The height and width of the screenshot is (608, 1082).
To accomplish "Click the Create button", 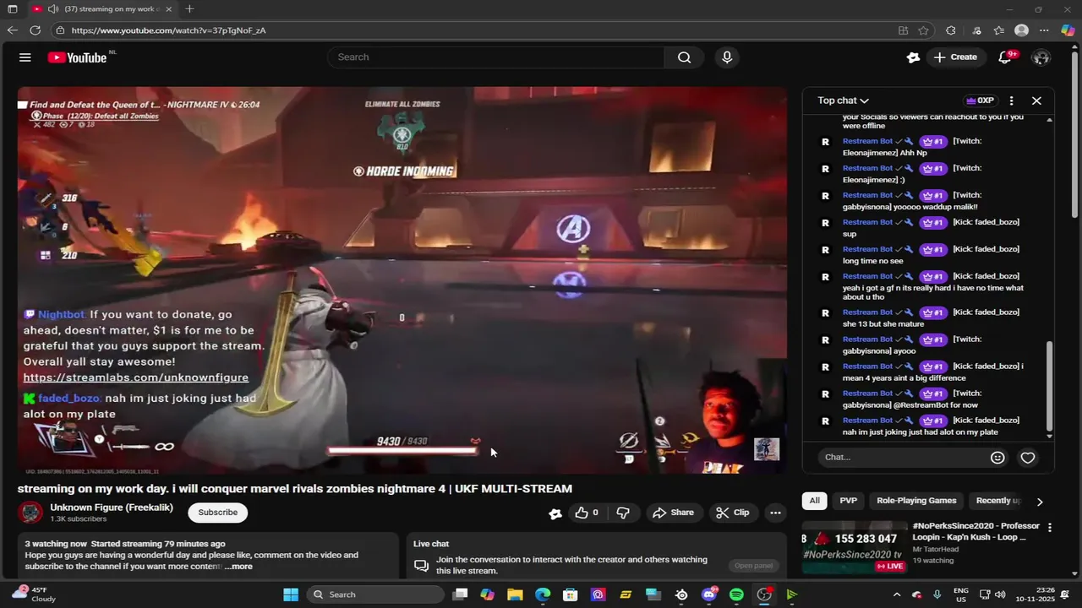I will pyautogui.click(x=955, y=57).
